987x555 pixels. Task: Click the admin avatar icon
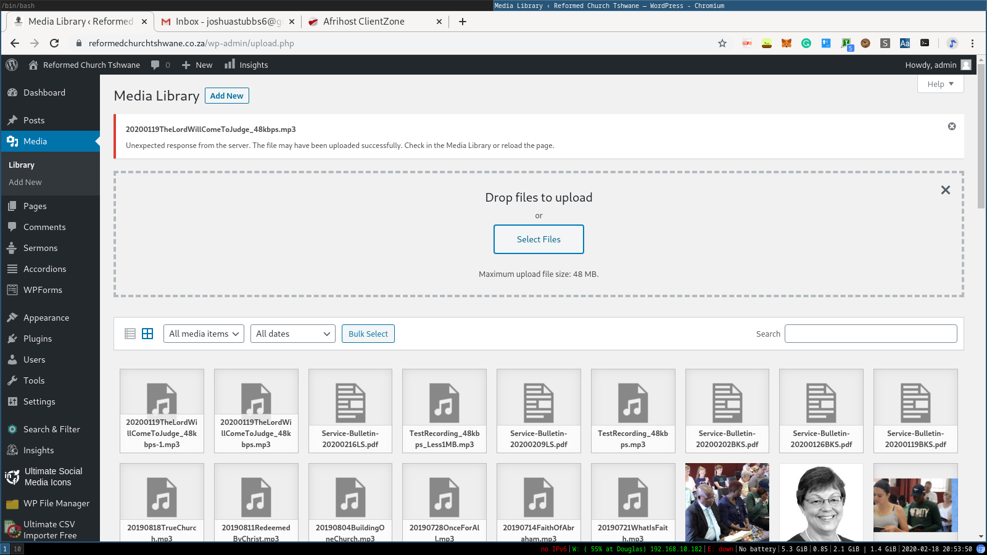[x=966, y=65]
